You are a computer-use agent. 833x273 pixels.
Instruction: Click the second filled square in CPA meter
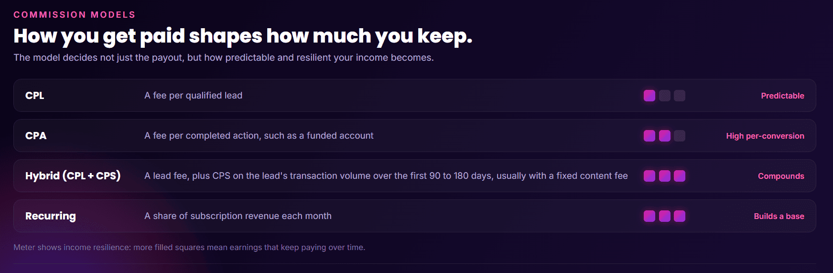(x=664, y=136)
